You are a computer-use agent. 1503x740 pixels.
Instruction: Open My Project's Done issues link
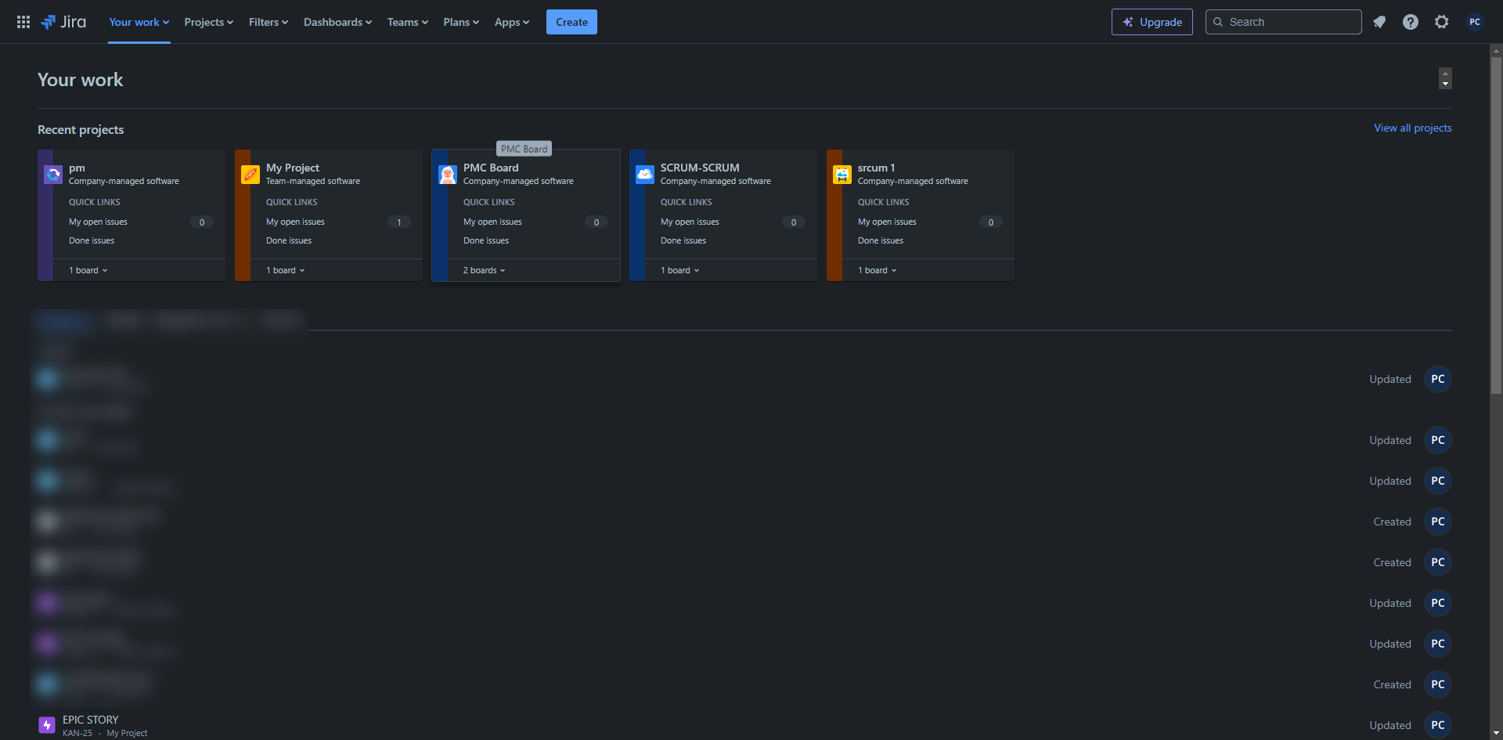tap(289, 240)
